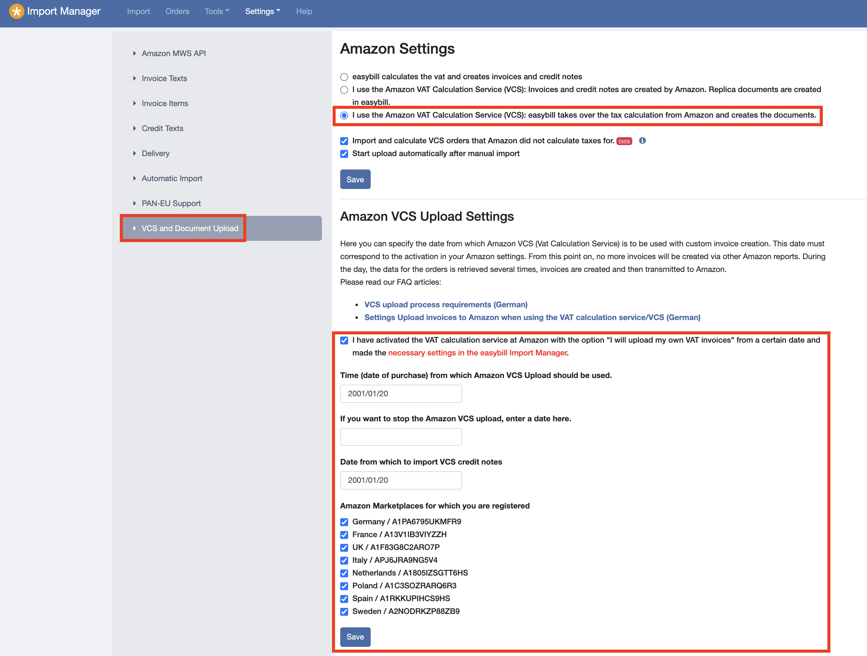Toggle Start upload automatically after manual import

click(344, 154)
